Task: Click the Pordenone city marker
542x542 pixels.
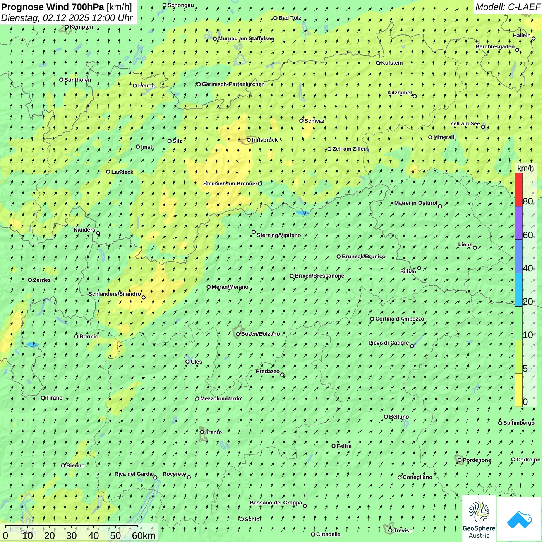Action: 460,460
